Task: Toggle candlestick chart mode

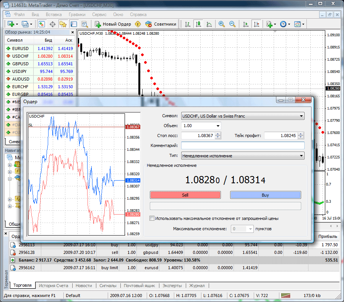Action: (x=198, y=24)
